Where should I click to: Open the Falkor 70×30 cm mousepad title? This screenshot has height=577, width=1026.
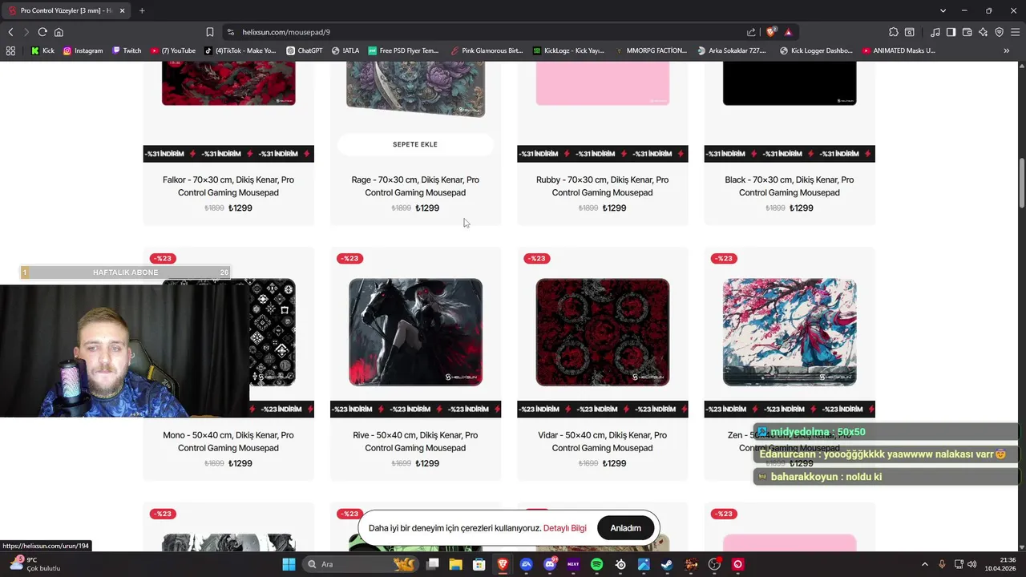(228, 186)
